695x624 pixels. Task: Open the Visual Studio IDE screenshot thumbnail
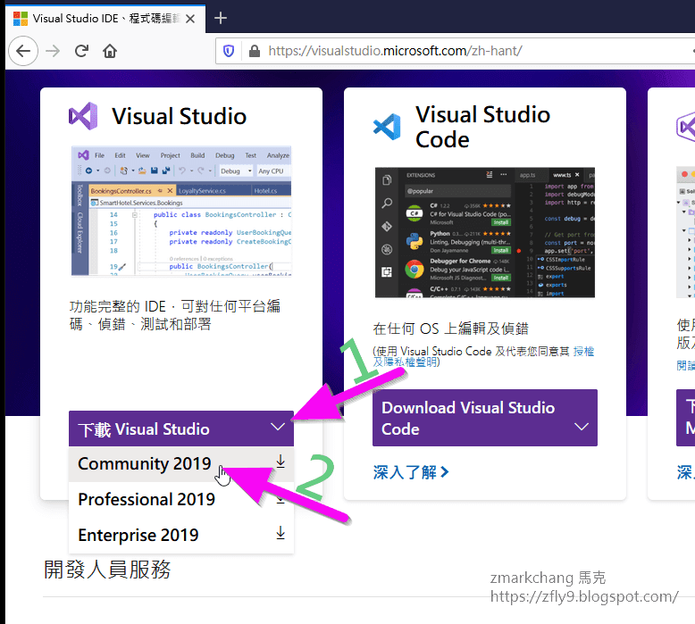[181, 211]
